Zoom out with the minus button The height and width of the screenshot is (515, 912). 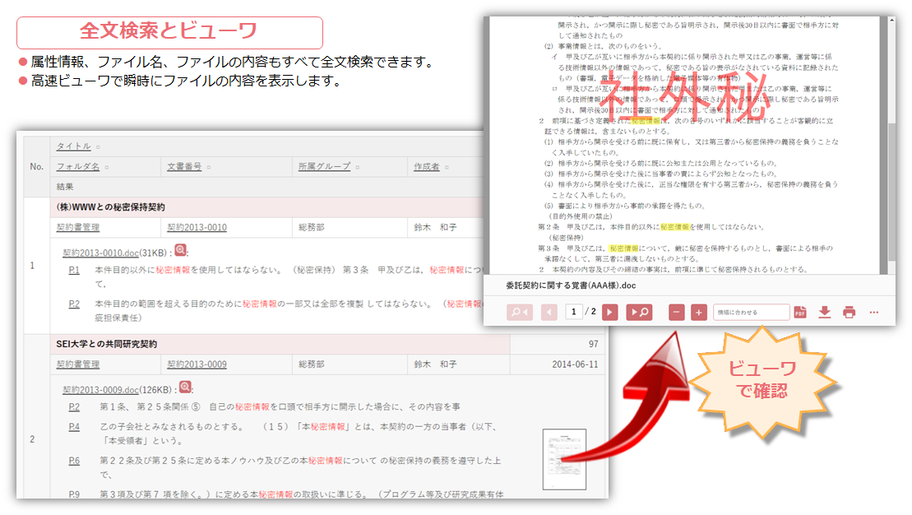[x=676, y=313]
